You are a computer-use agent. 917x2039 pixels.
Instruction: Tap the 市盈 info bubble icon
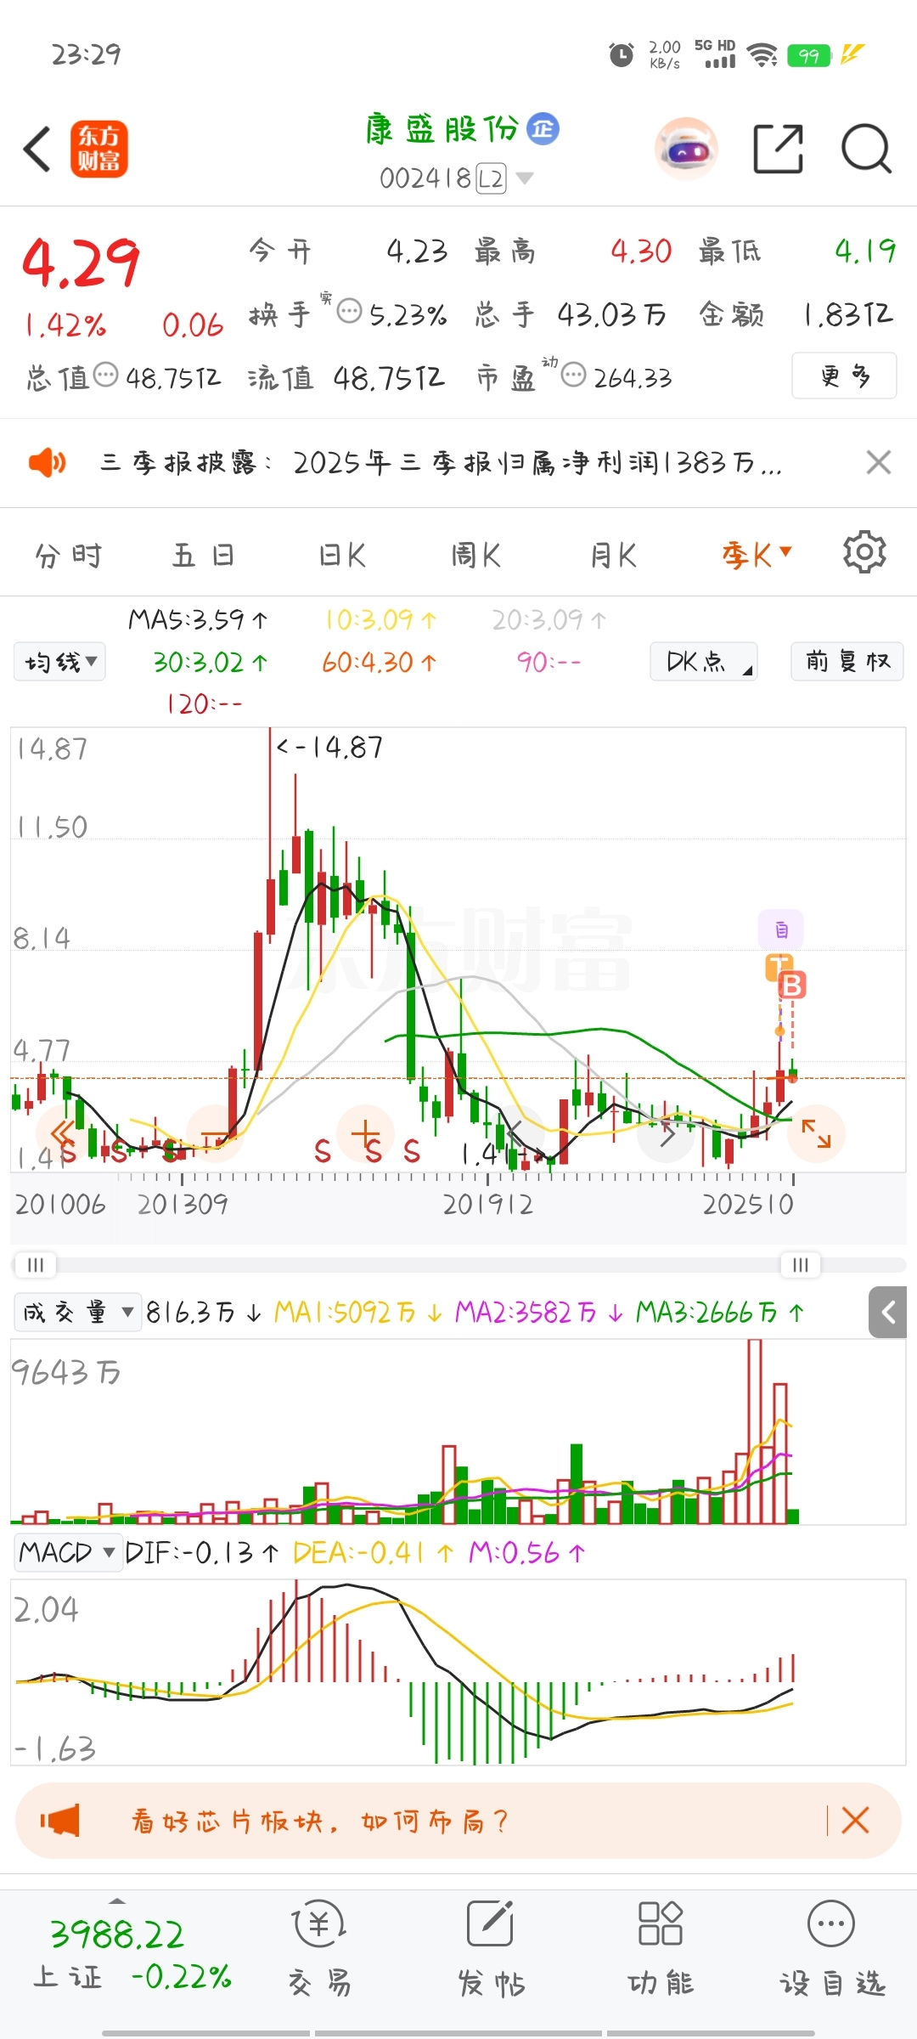click(574, 375)
